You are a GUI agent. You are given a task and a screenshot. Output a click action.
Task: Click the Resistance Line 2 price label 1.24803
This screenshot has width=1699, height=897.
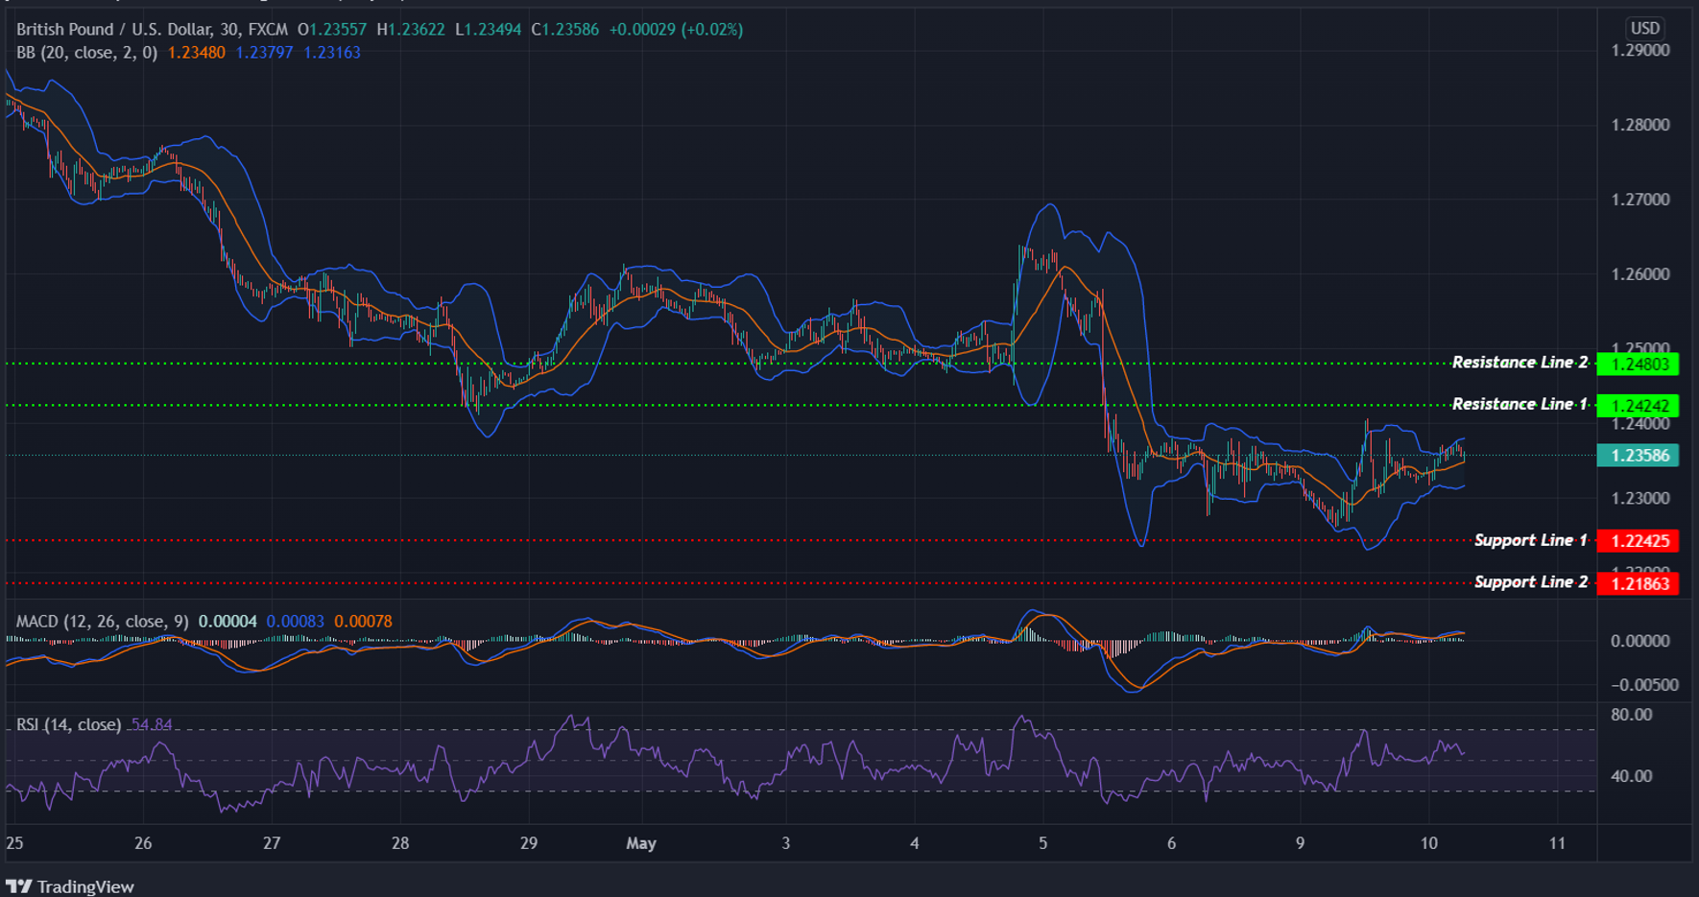pyautogui.click(x=1637, y=364)
